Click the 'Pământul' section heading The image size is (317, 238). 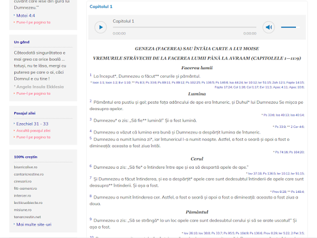197,212
